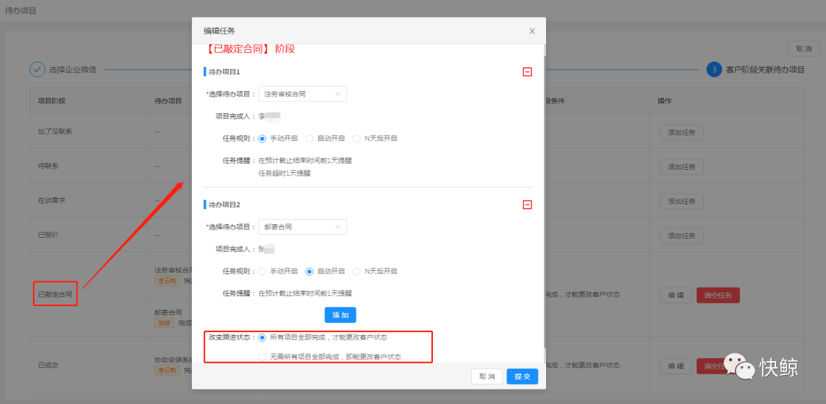The height and width of the screenshot is (404, 826).
Task: Select 手动开启 for 待办项目1 task rule
Action: coord(263,138)
